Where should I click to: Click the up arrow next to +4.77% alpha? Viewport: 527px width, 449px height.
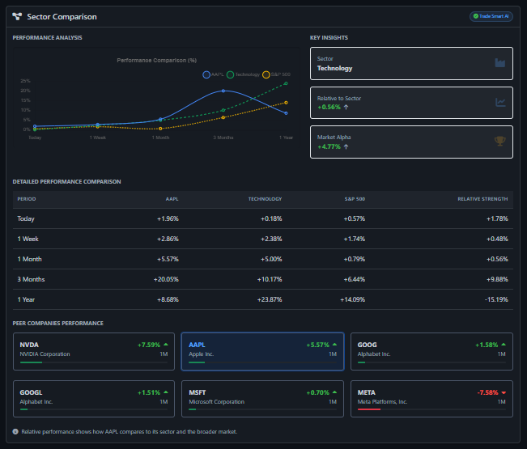click(x=346, y=146)
